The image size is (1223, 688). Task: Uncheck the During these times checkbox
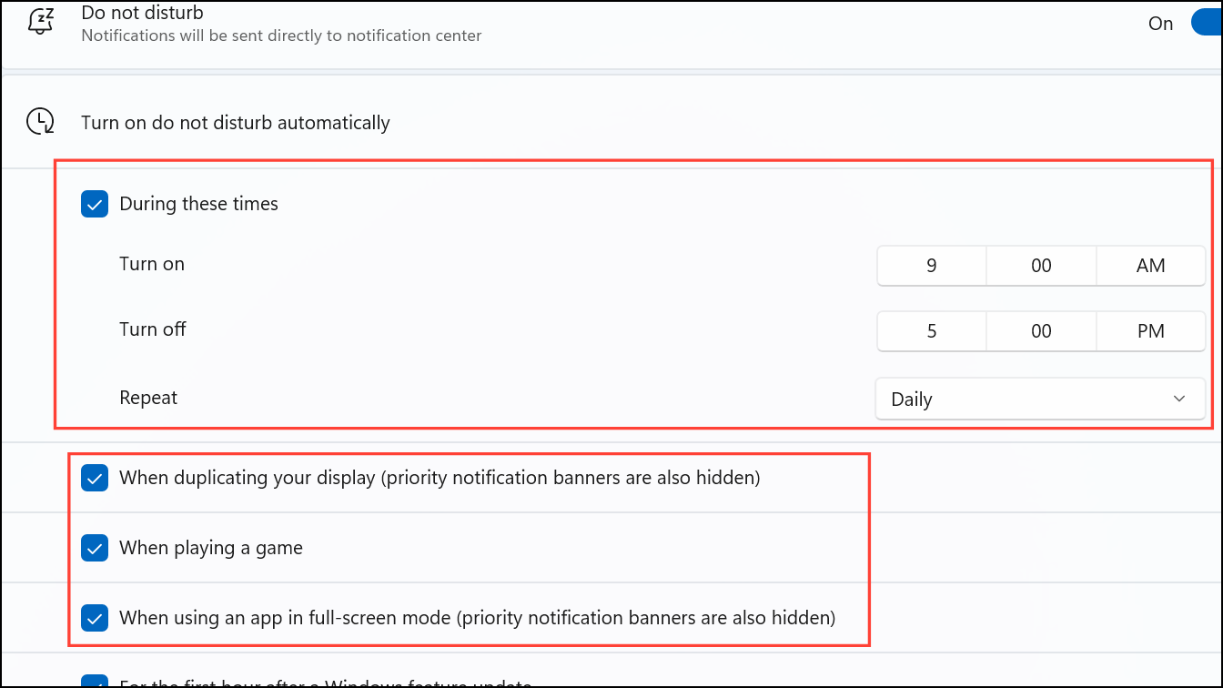click(x=95, y=204)
